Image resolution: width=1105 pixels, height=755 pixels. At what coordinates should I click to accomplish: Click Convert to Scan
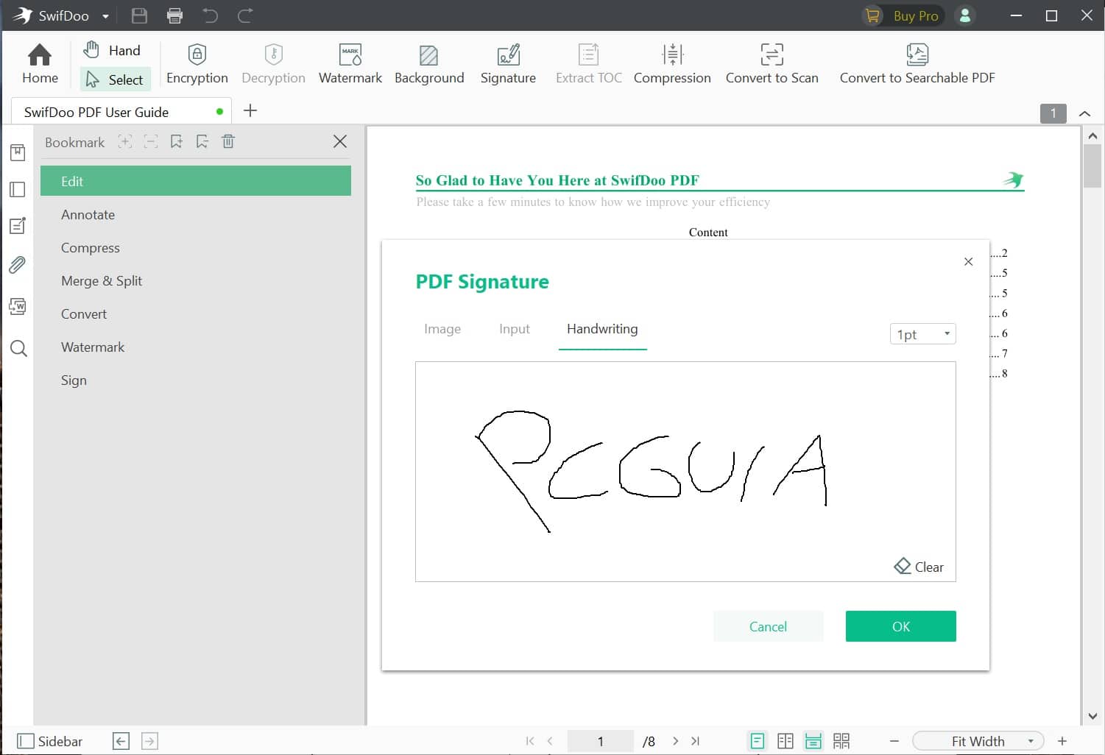click(772, 63)
